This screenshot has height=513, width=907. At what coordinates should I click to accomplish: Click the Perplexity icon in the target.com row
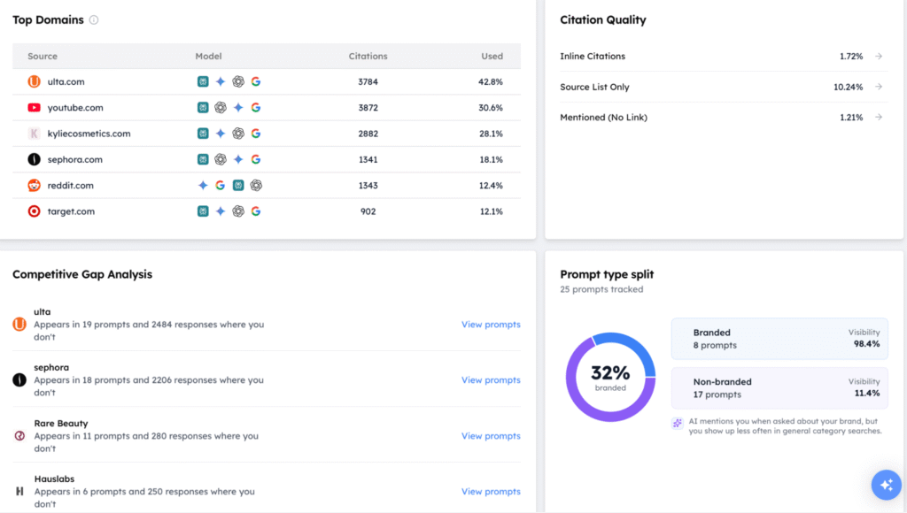coord(203,211)
